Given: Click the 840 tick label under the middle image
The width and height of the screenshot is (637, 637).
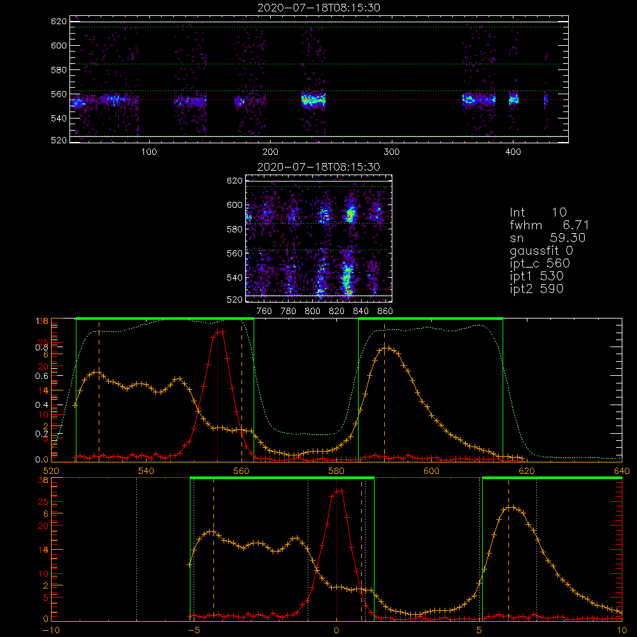Looking at the screenshot, I should 361,311.
